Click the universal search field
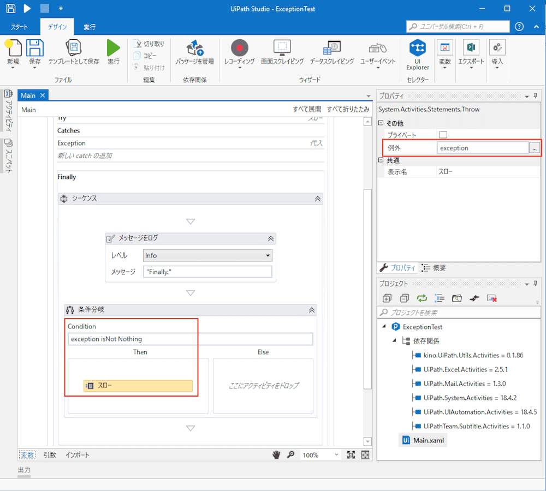546x491 pixels. point(458,26)
